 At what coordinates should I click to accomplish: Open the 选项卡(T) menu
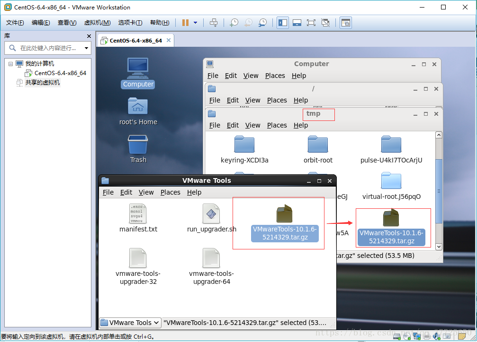130,23
